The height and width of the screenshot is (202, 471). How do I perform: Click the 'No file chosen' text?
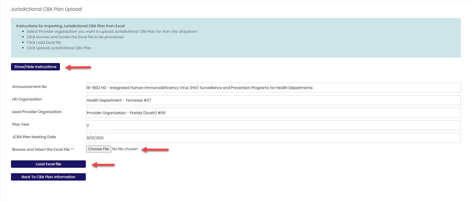click(125, 149)
